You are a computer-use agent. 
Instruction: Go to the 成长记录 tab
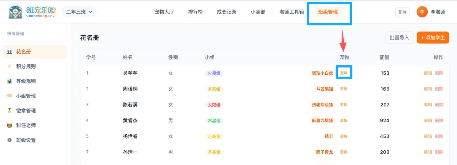point(227,12)
